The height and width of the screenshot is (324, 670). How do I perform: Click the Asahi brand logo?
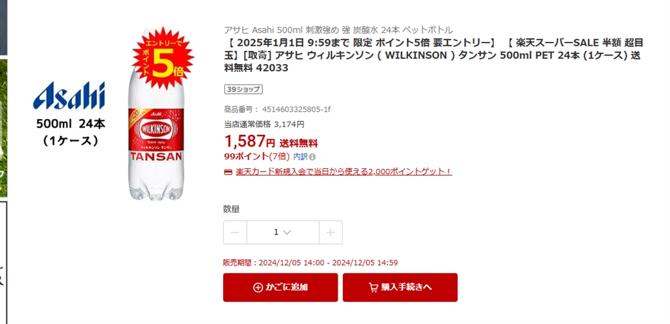click(69, 96)
